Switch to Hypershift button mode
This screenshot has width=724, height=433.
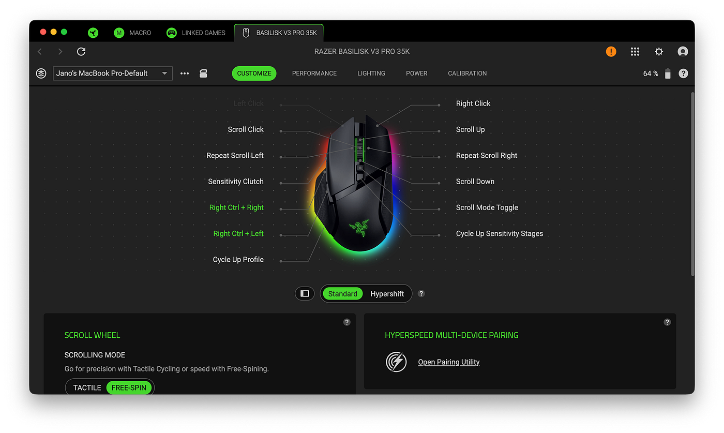click(387, 294)
